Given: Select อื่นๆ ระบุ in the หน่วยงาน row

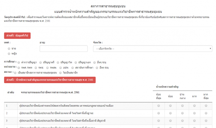Looking at the screenshot, I should 97,67.
